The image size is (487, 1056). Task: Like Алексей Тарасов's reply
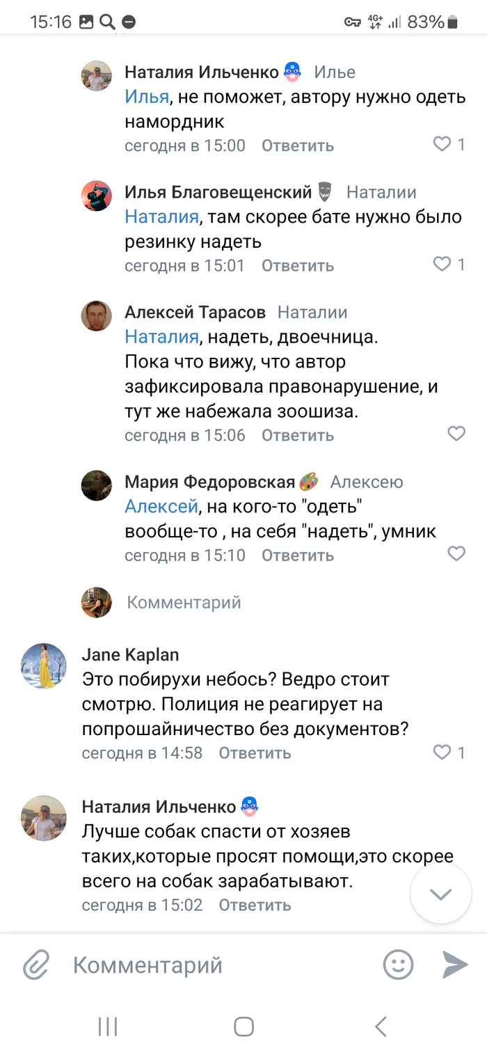(x=456, y=434)
